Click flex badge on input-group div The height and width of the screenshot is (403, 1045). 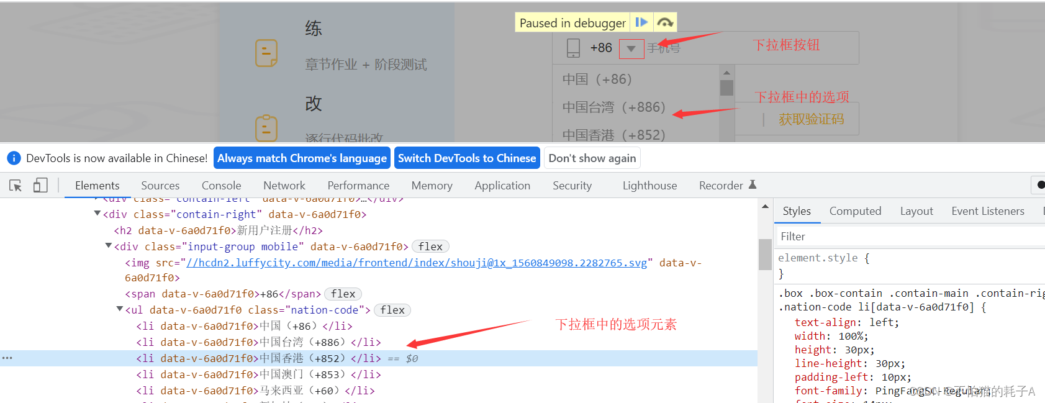pos(430,247)
